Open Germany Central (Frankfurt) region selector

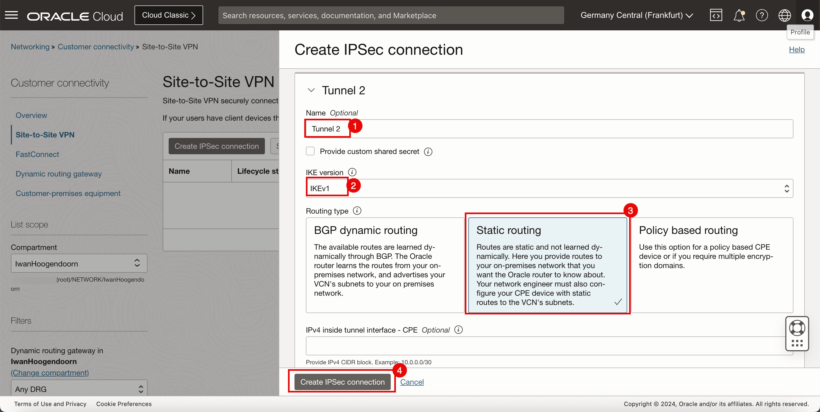(637, 15)
